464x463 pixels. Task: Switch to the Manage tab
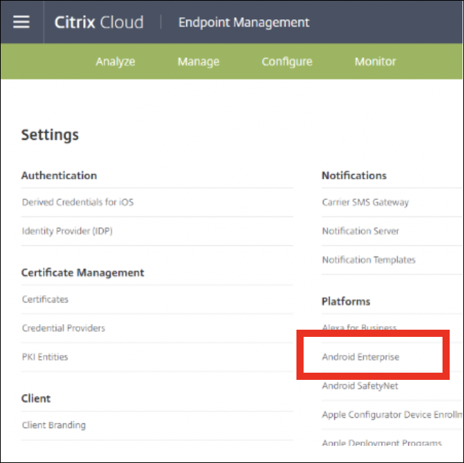[198, 62]
